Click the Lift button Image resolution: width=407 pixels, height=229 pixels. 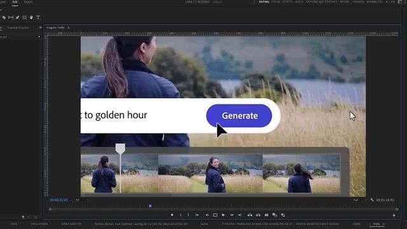click(x=250, y=215)
